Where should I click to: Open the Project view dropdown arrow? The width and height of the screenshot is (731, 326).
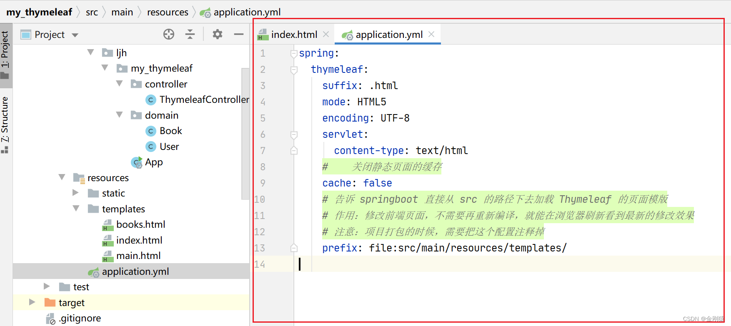75,35
